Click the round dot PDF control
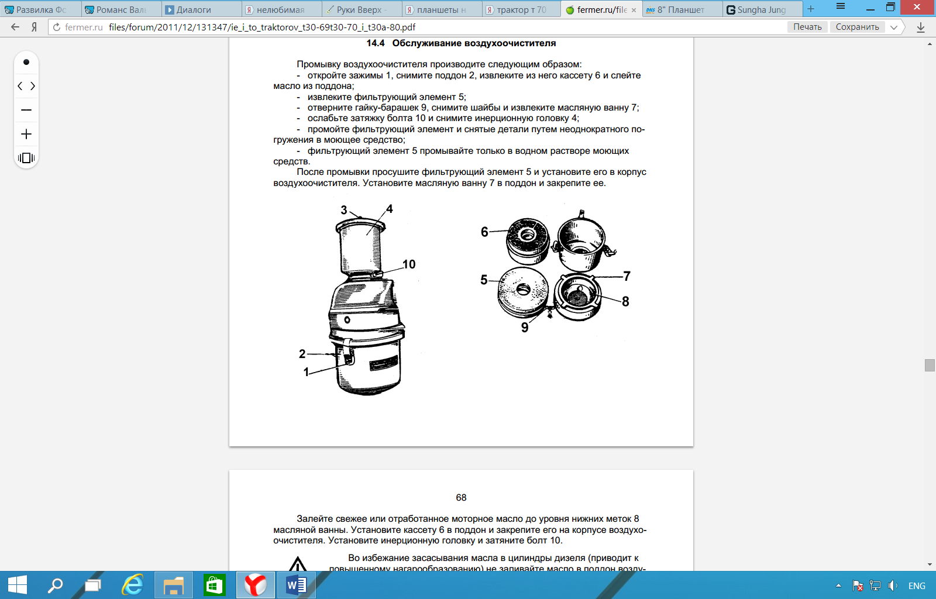This screenshot has width=936, height=599. point(26,62)
